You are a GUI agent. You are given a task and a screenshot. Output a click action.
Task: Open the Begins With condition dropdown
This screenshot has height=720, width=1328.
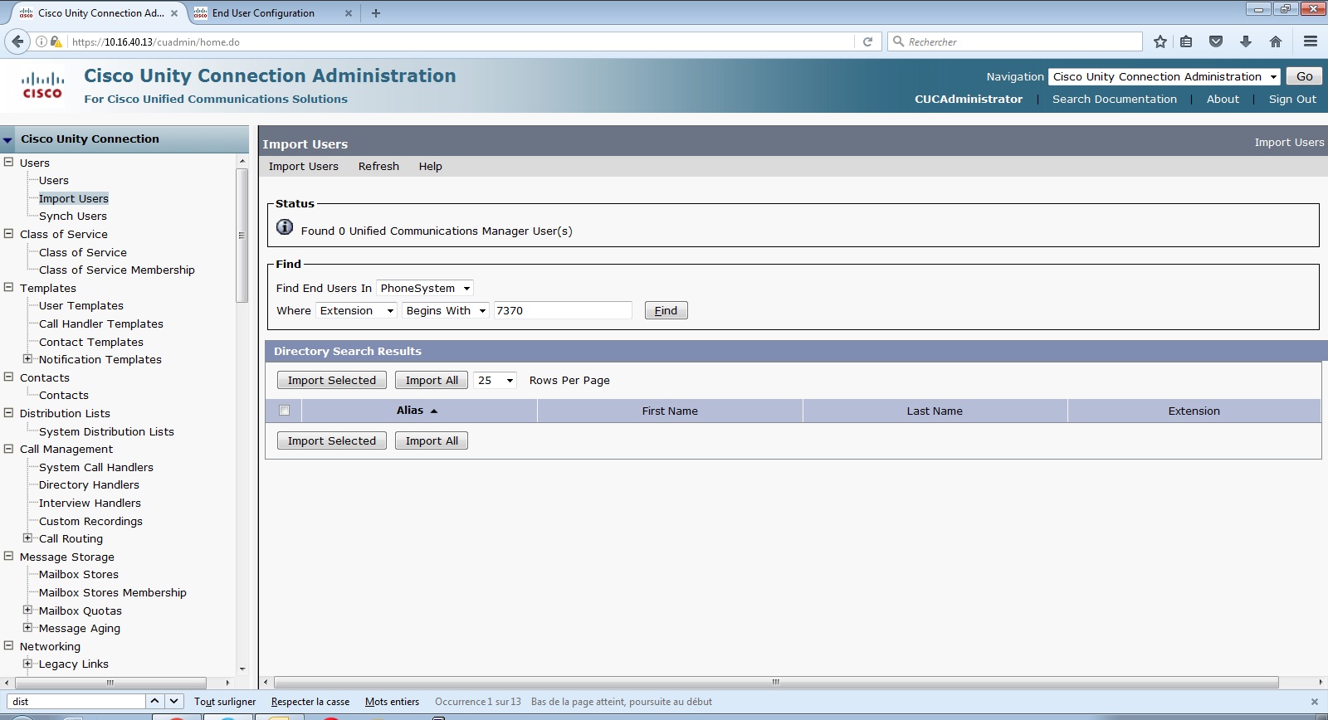[x=446, y=310]
